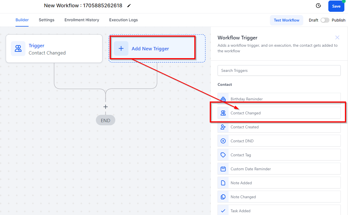This screenshot has width=348, height=215.
Task: Click the Contact DND circle-x icon
Action: (x=223, y=141)
